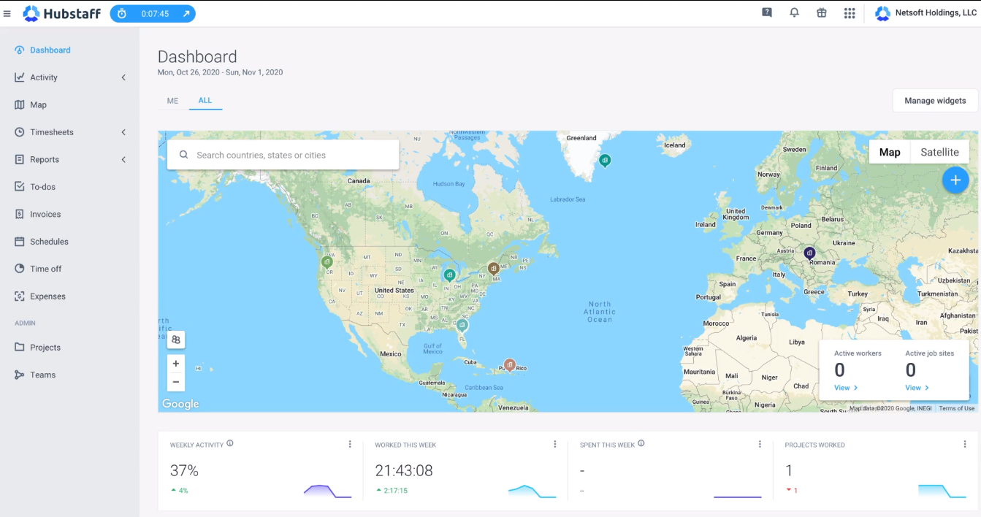Open the help chat icon
The image size is (981, 517).
[767, 12]
